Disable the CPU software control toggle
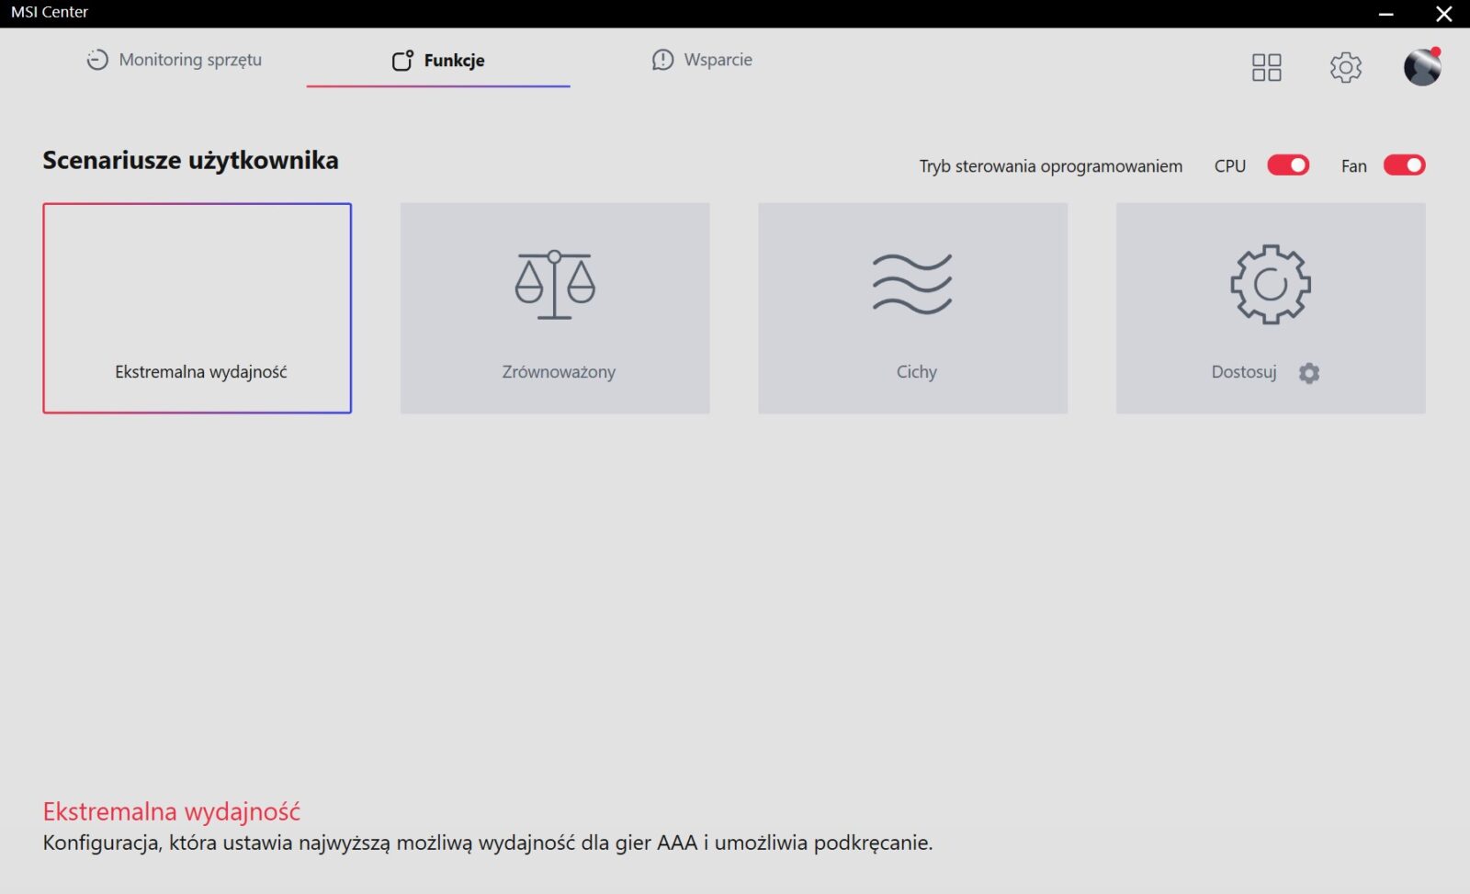 [1288, 165]
